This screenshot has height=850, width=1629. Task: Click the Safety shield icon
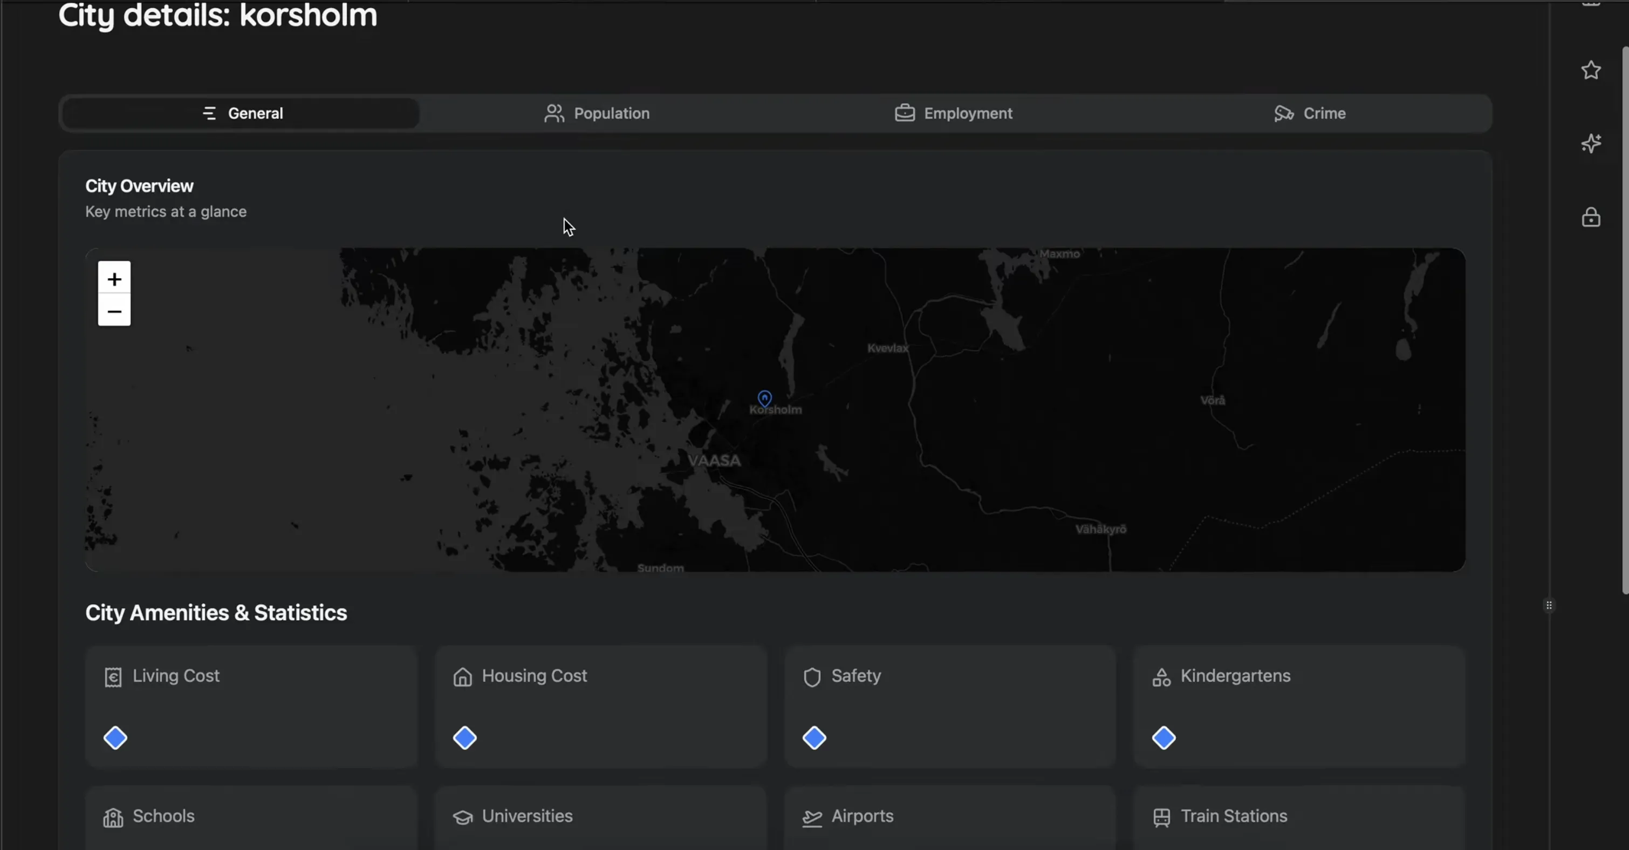point(812,677)
